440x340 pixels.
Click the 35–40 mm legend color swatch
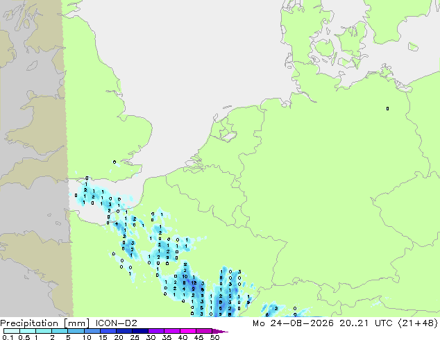pyautogui.click(x=171, y=331)
